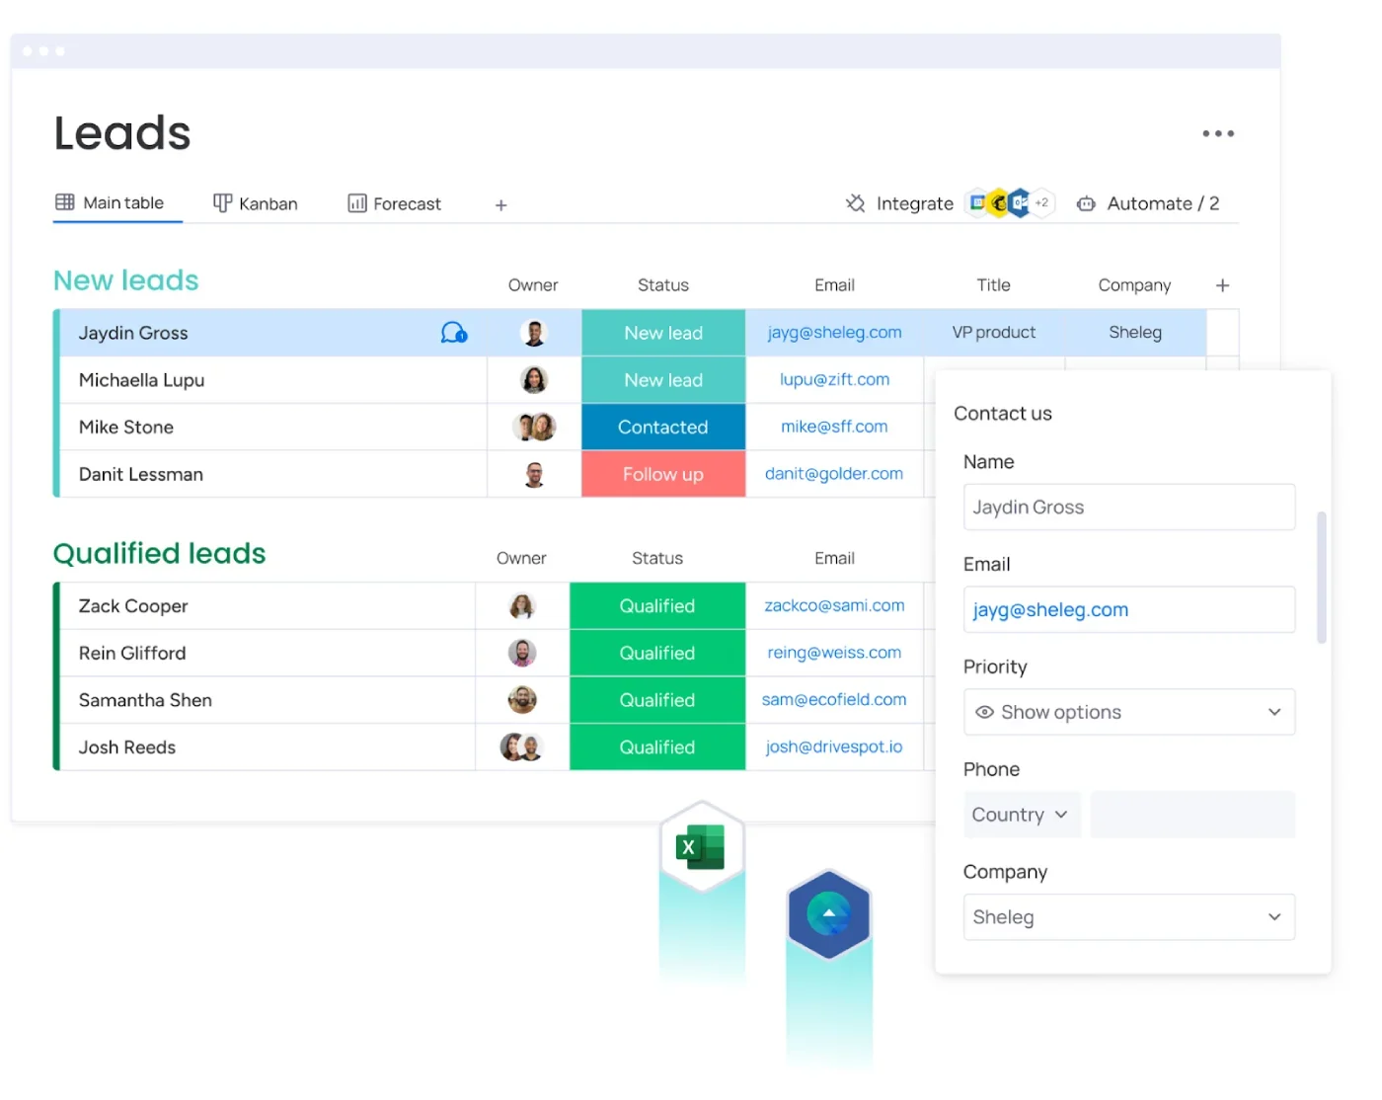Change Danit Lessman's Follow up status
The height and width of the screenshot is (1100, 1382).
663,474
